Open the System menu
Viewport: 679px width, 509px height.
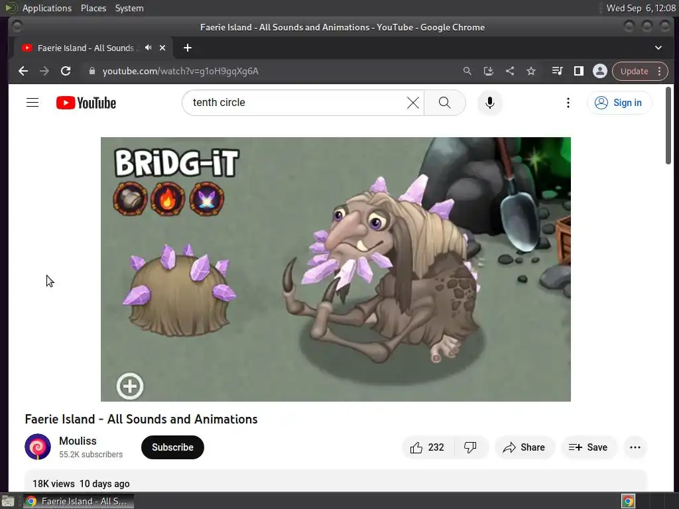[129, 8]
